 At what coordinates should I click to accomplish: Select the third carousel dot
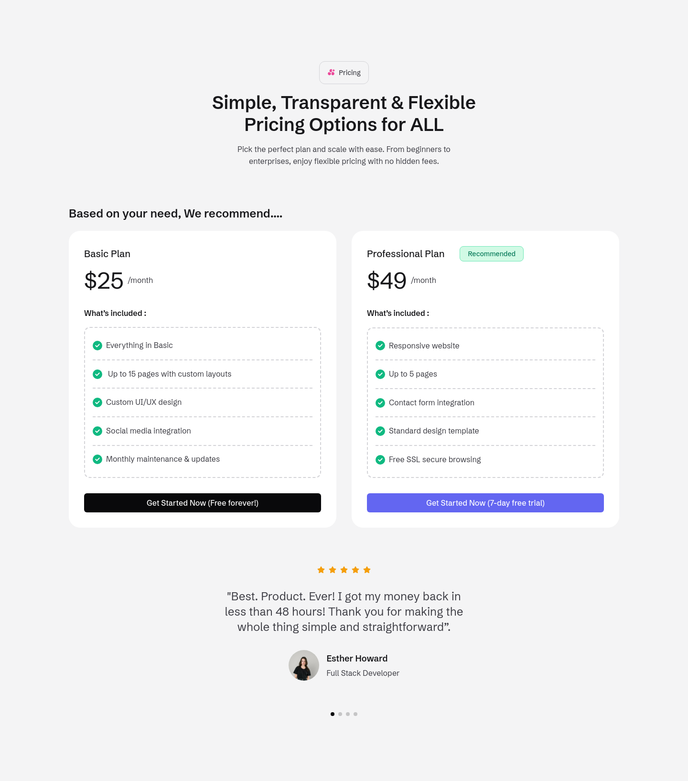(348, 714)
